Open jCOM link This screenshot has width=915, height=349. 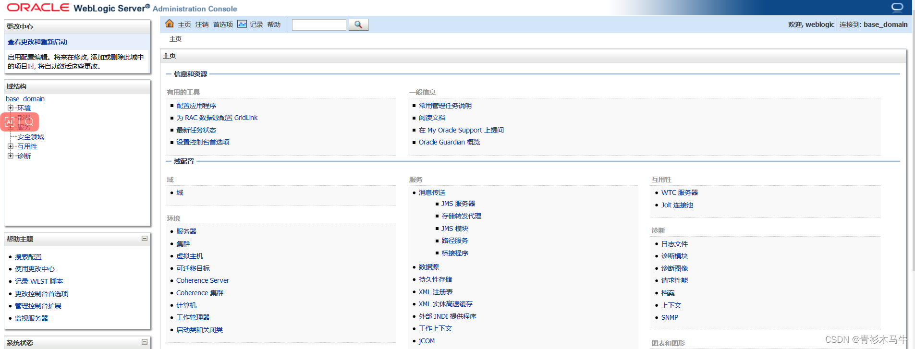[x=427, y=341]
